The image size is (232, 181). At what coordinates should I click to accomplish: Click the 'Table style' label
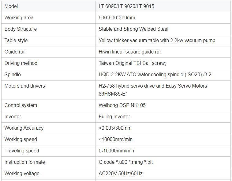[x=16, y=41]
